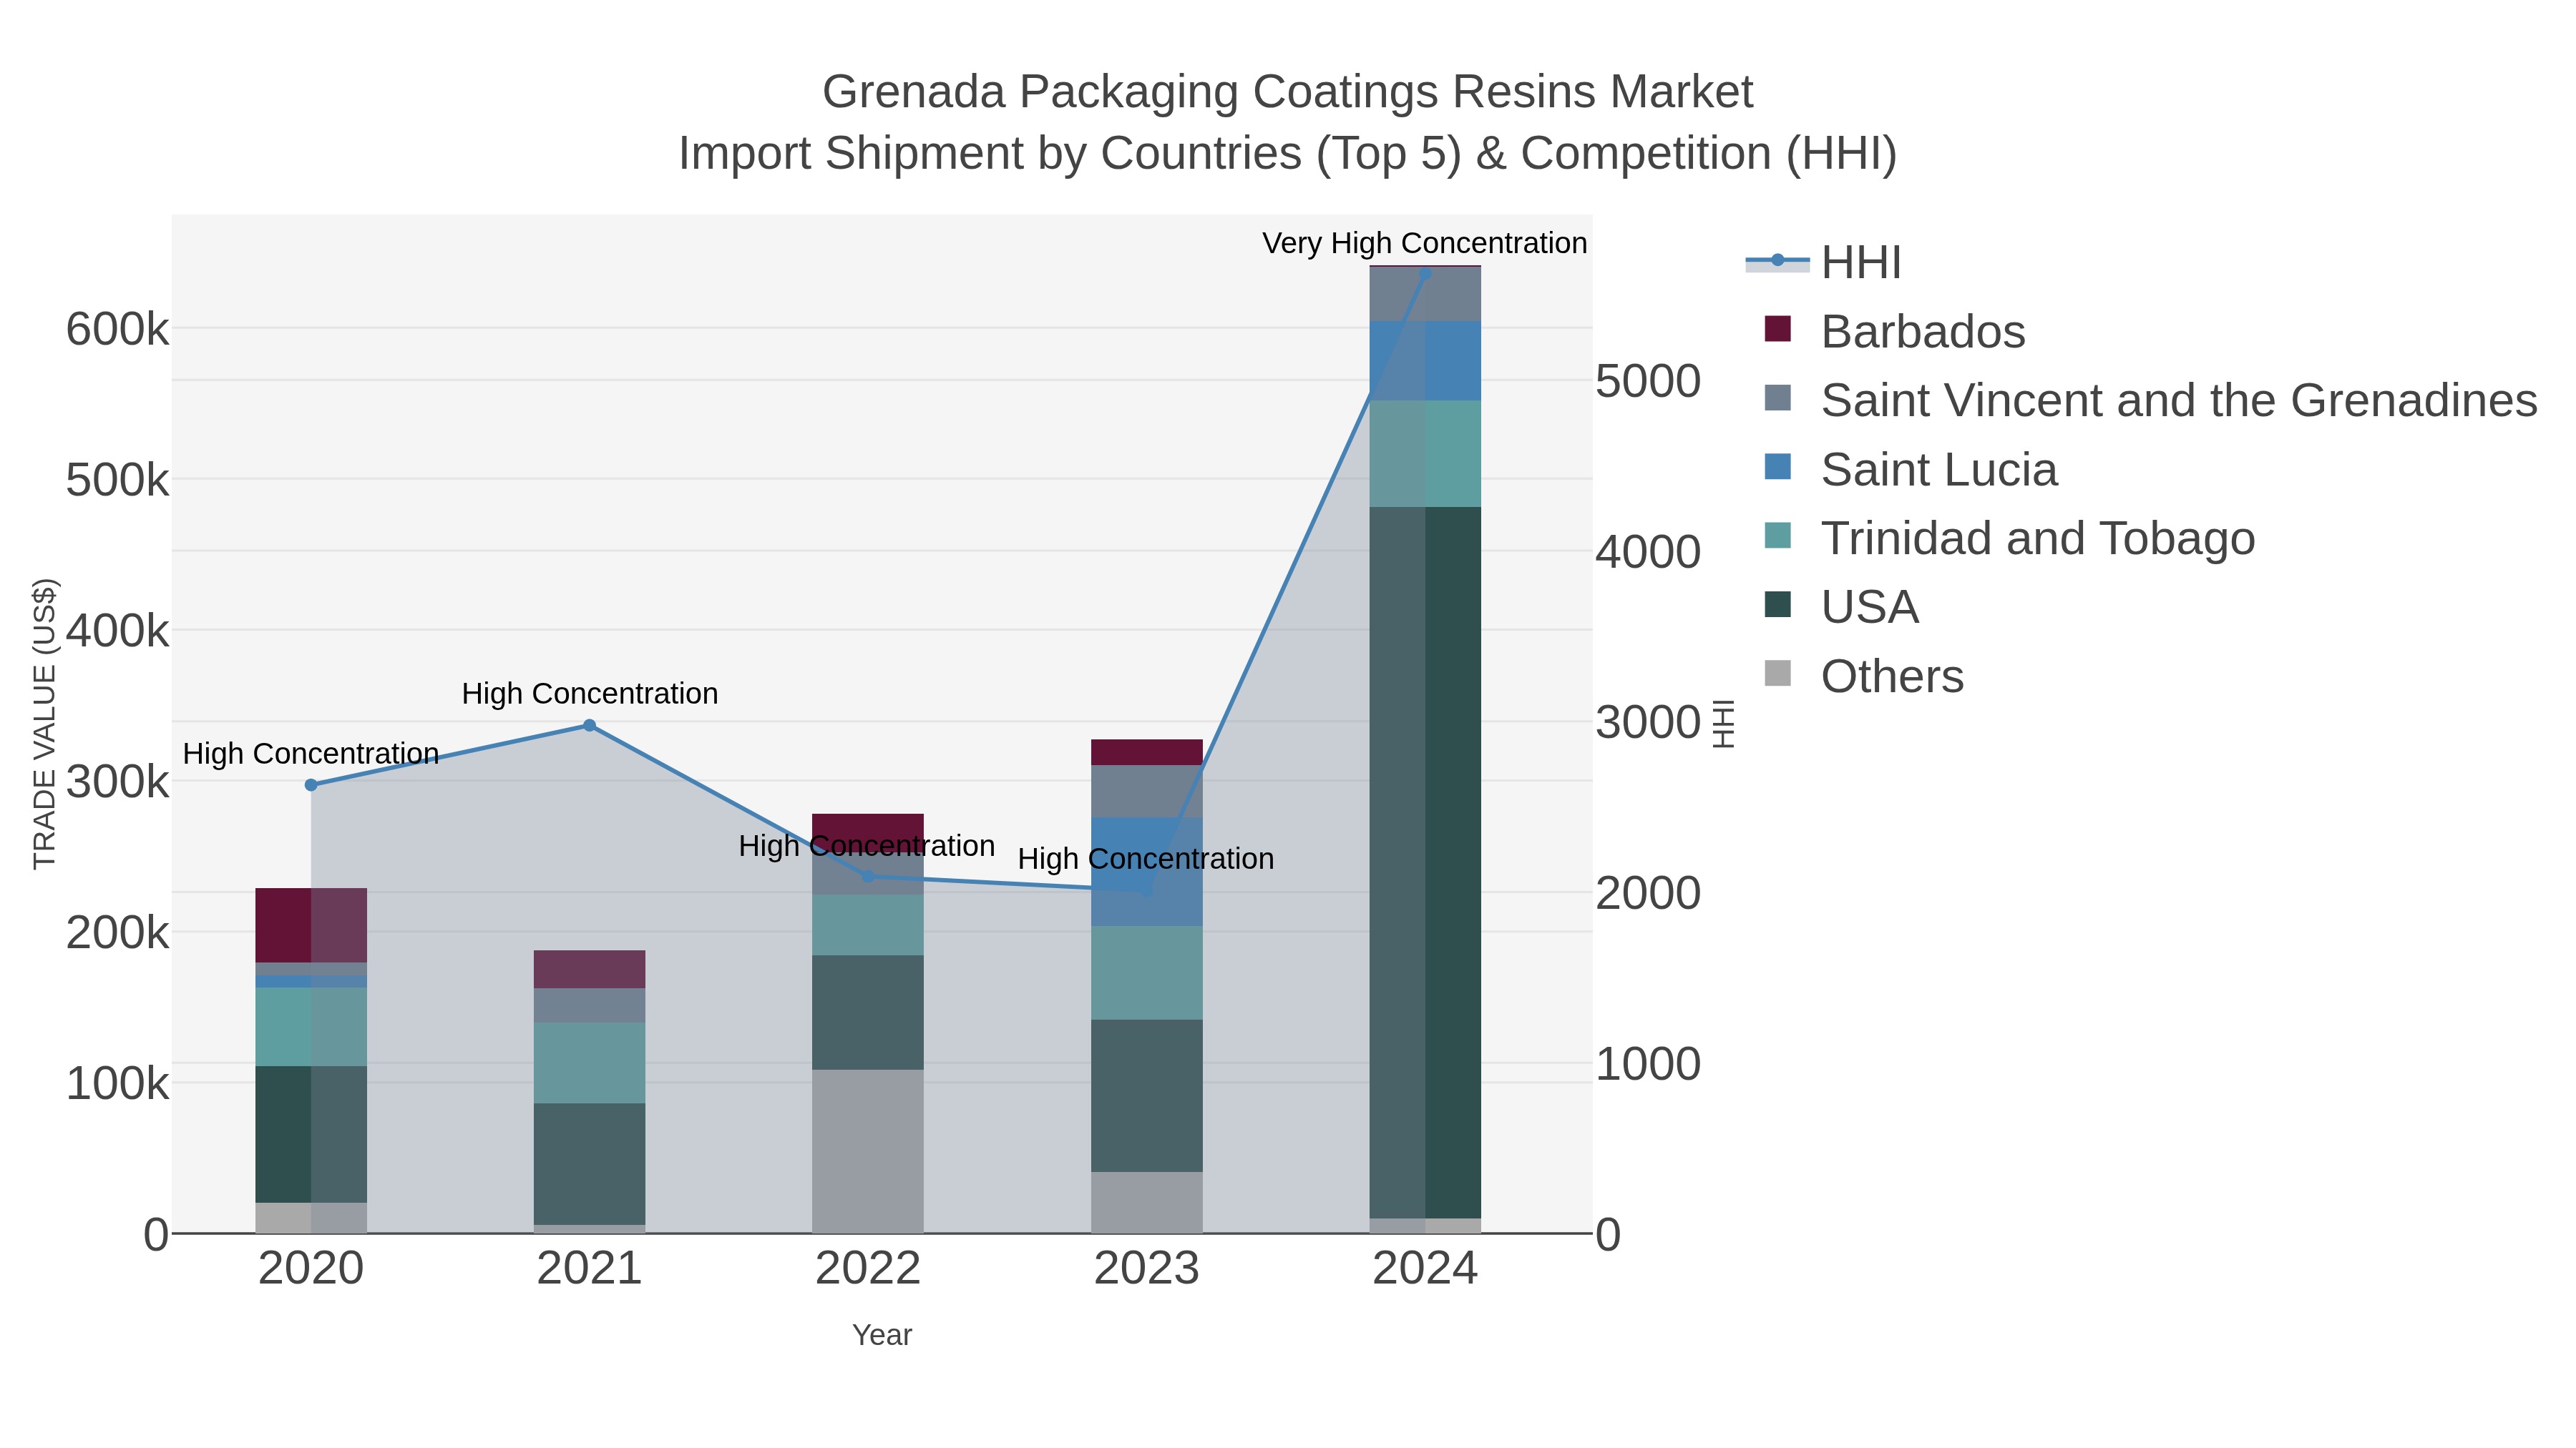Image resolution: width=2576 pixels, height=1448 pixels.
Task: Click the 2020 x-axis label
Action: tap(311, 1269)
